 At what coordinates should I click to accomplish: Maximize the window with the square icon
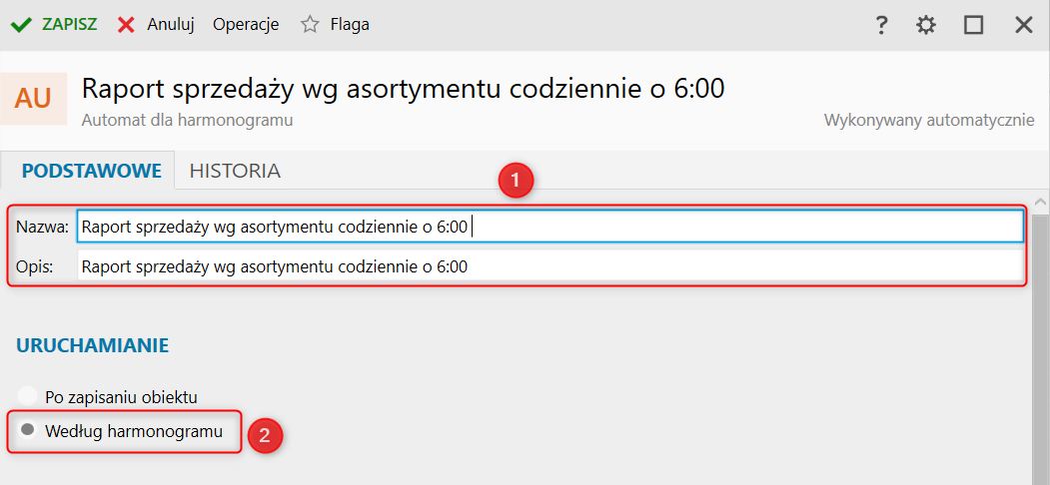(x=973, y=26)
